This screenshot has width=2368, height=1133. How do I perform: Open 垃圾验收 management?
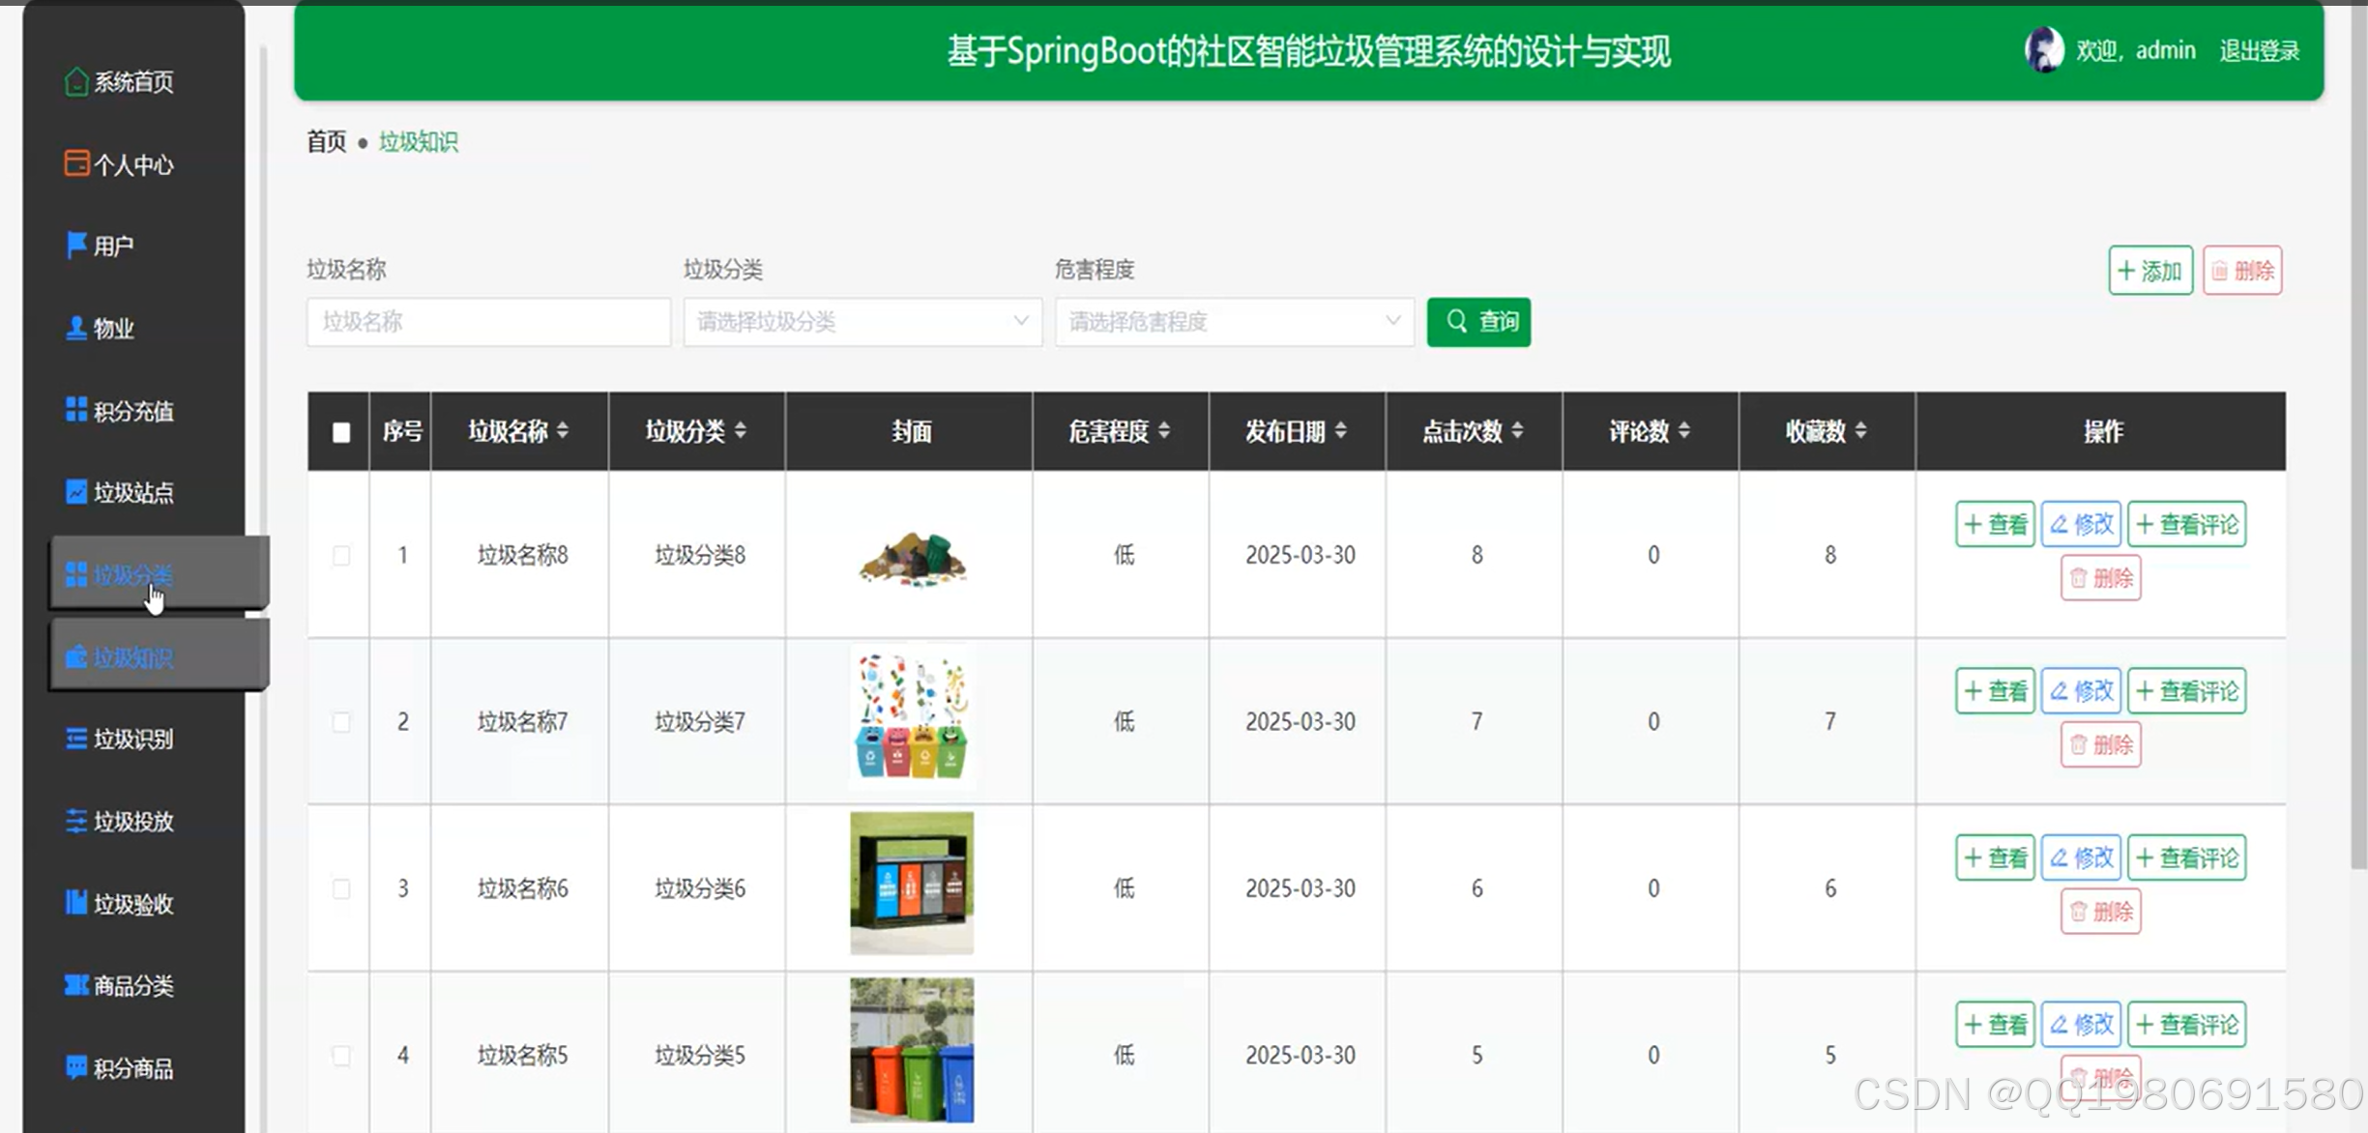[x=132, y=903]
